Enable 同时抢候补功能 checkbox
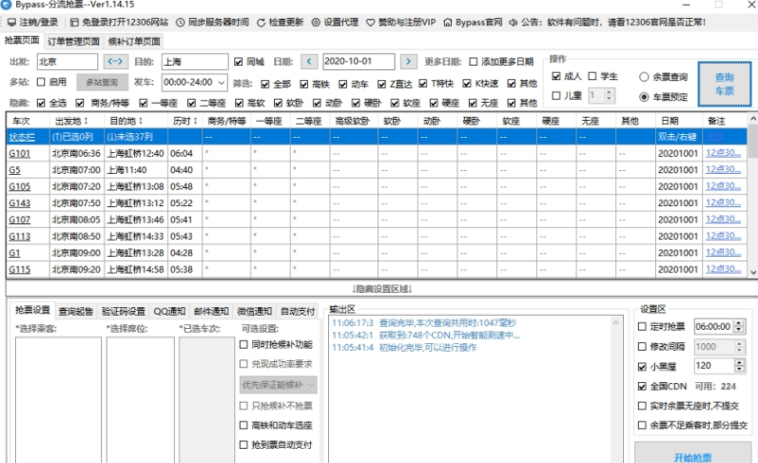Screen dimensions: 758x463 tap(244, 344)
